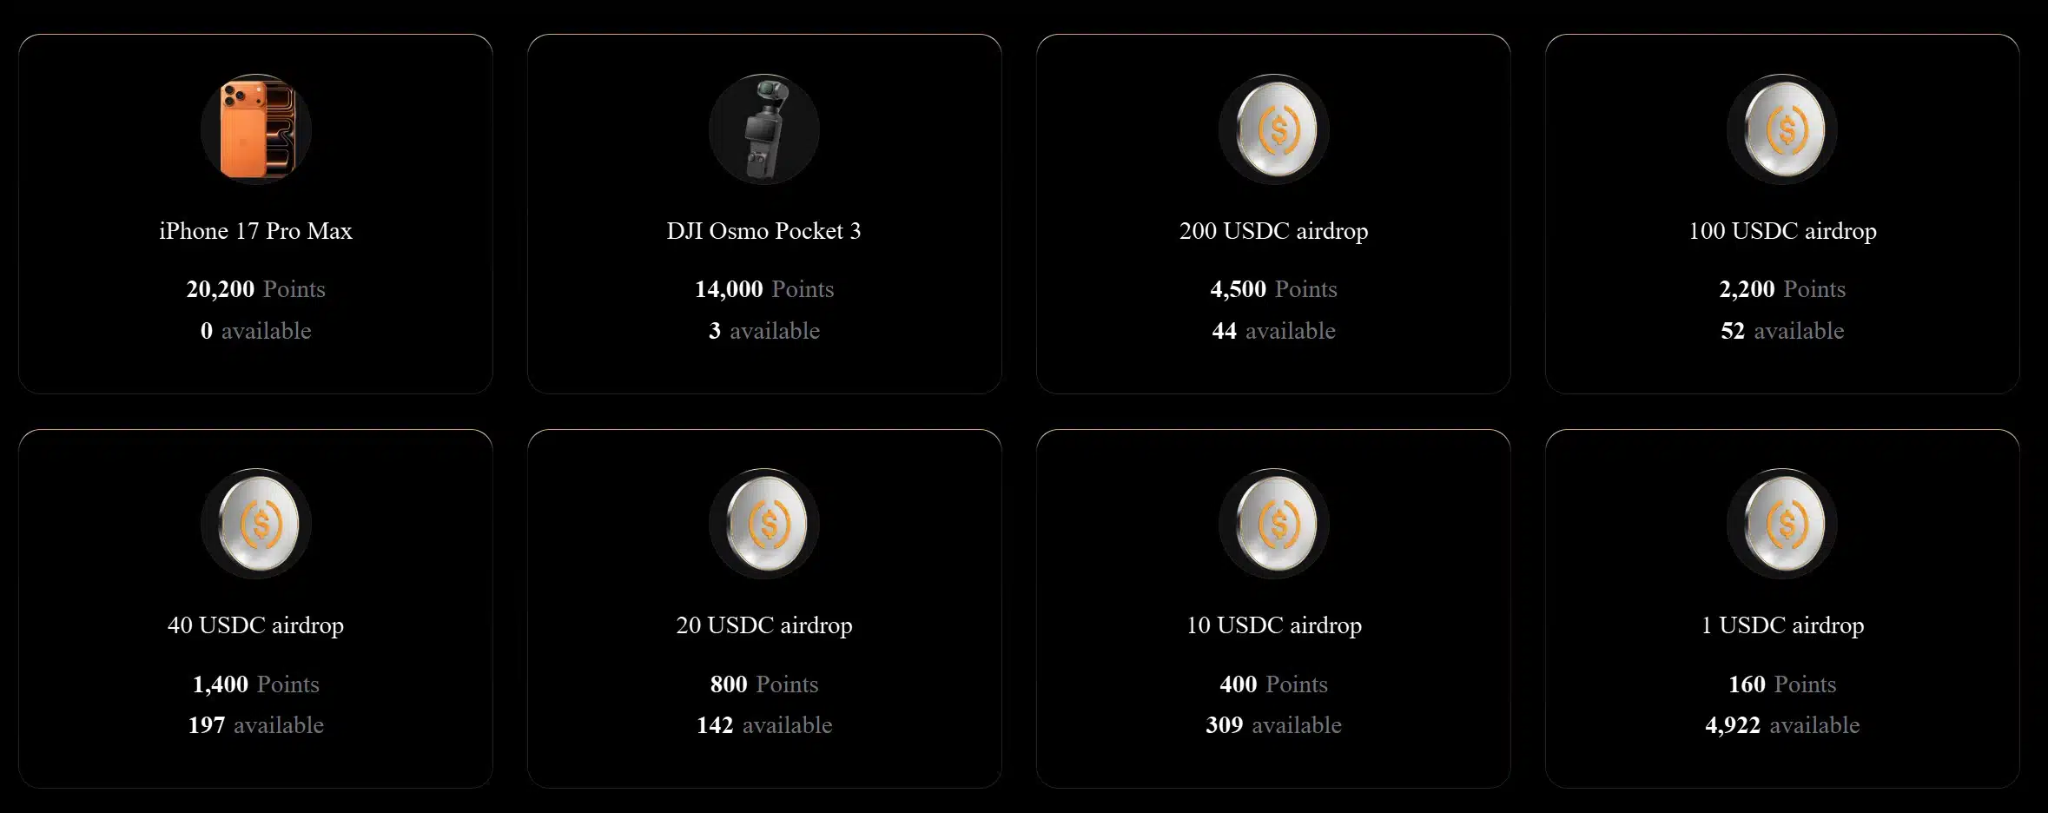Image resolution: width=2048 pixels, height=813 pixels.
Task: Click the 100 USDC airdrop coin icon
Action: click(x=1781, y=129)
